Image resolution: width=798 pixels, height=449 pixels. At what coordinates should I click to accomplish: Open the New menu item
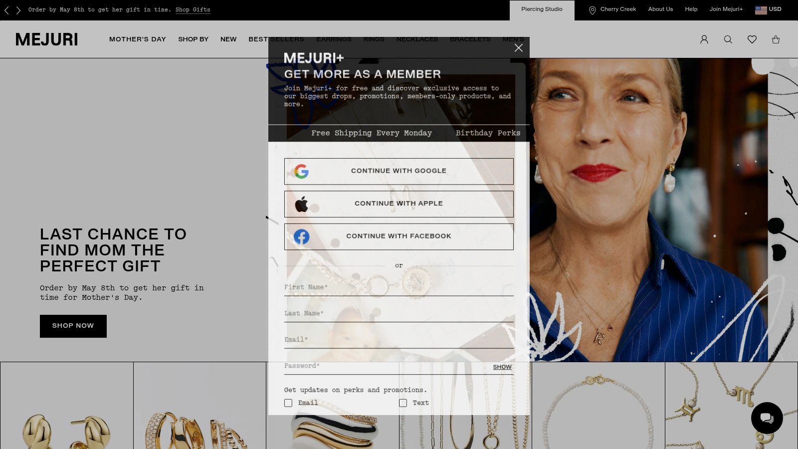tap(228, 39)
